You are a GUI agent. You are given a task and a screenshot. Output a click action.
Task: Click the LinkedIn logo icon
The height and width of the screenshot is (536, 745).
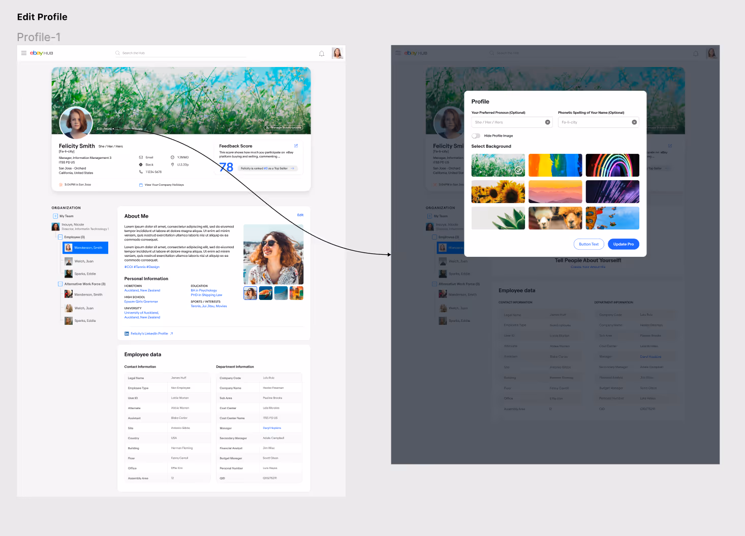127,333
